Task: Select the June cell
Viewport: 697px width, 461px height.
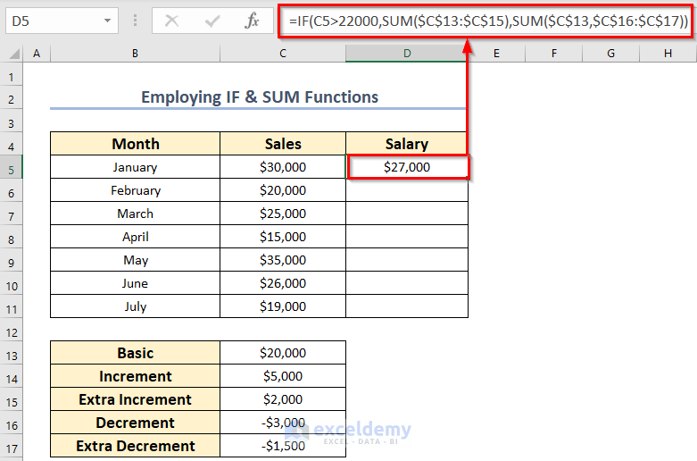Action: pos(135,283)
